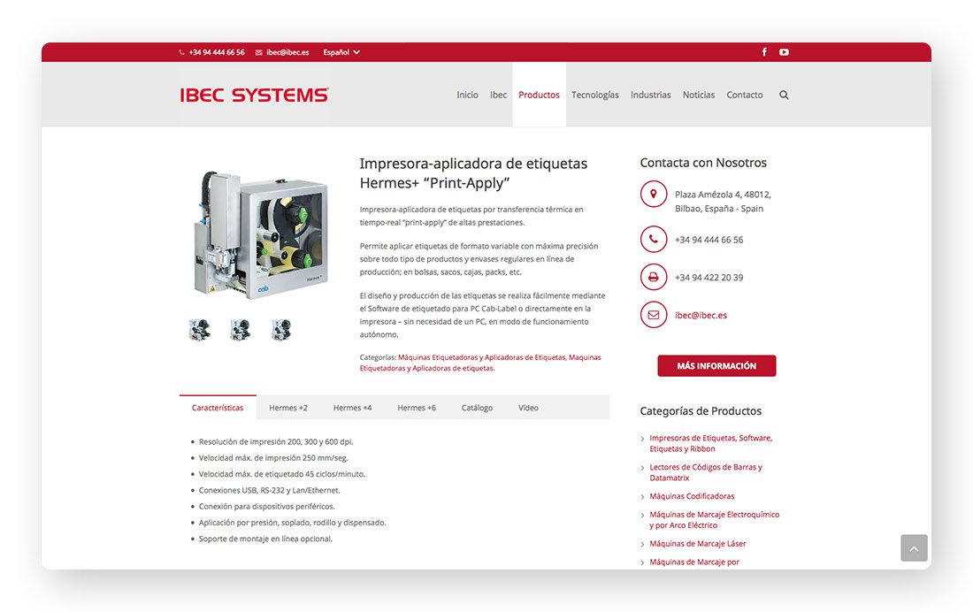Open the Facebook icon in top bar
Viewport: 973px width, 612px height.
[x=764, y=52]
